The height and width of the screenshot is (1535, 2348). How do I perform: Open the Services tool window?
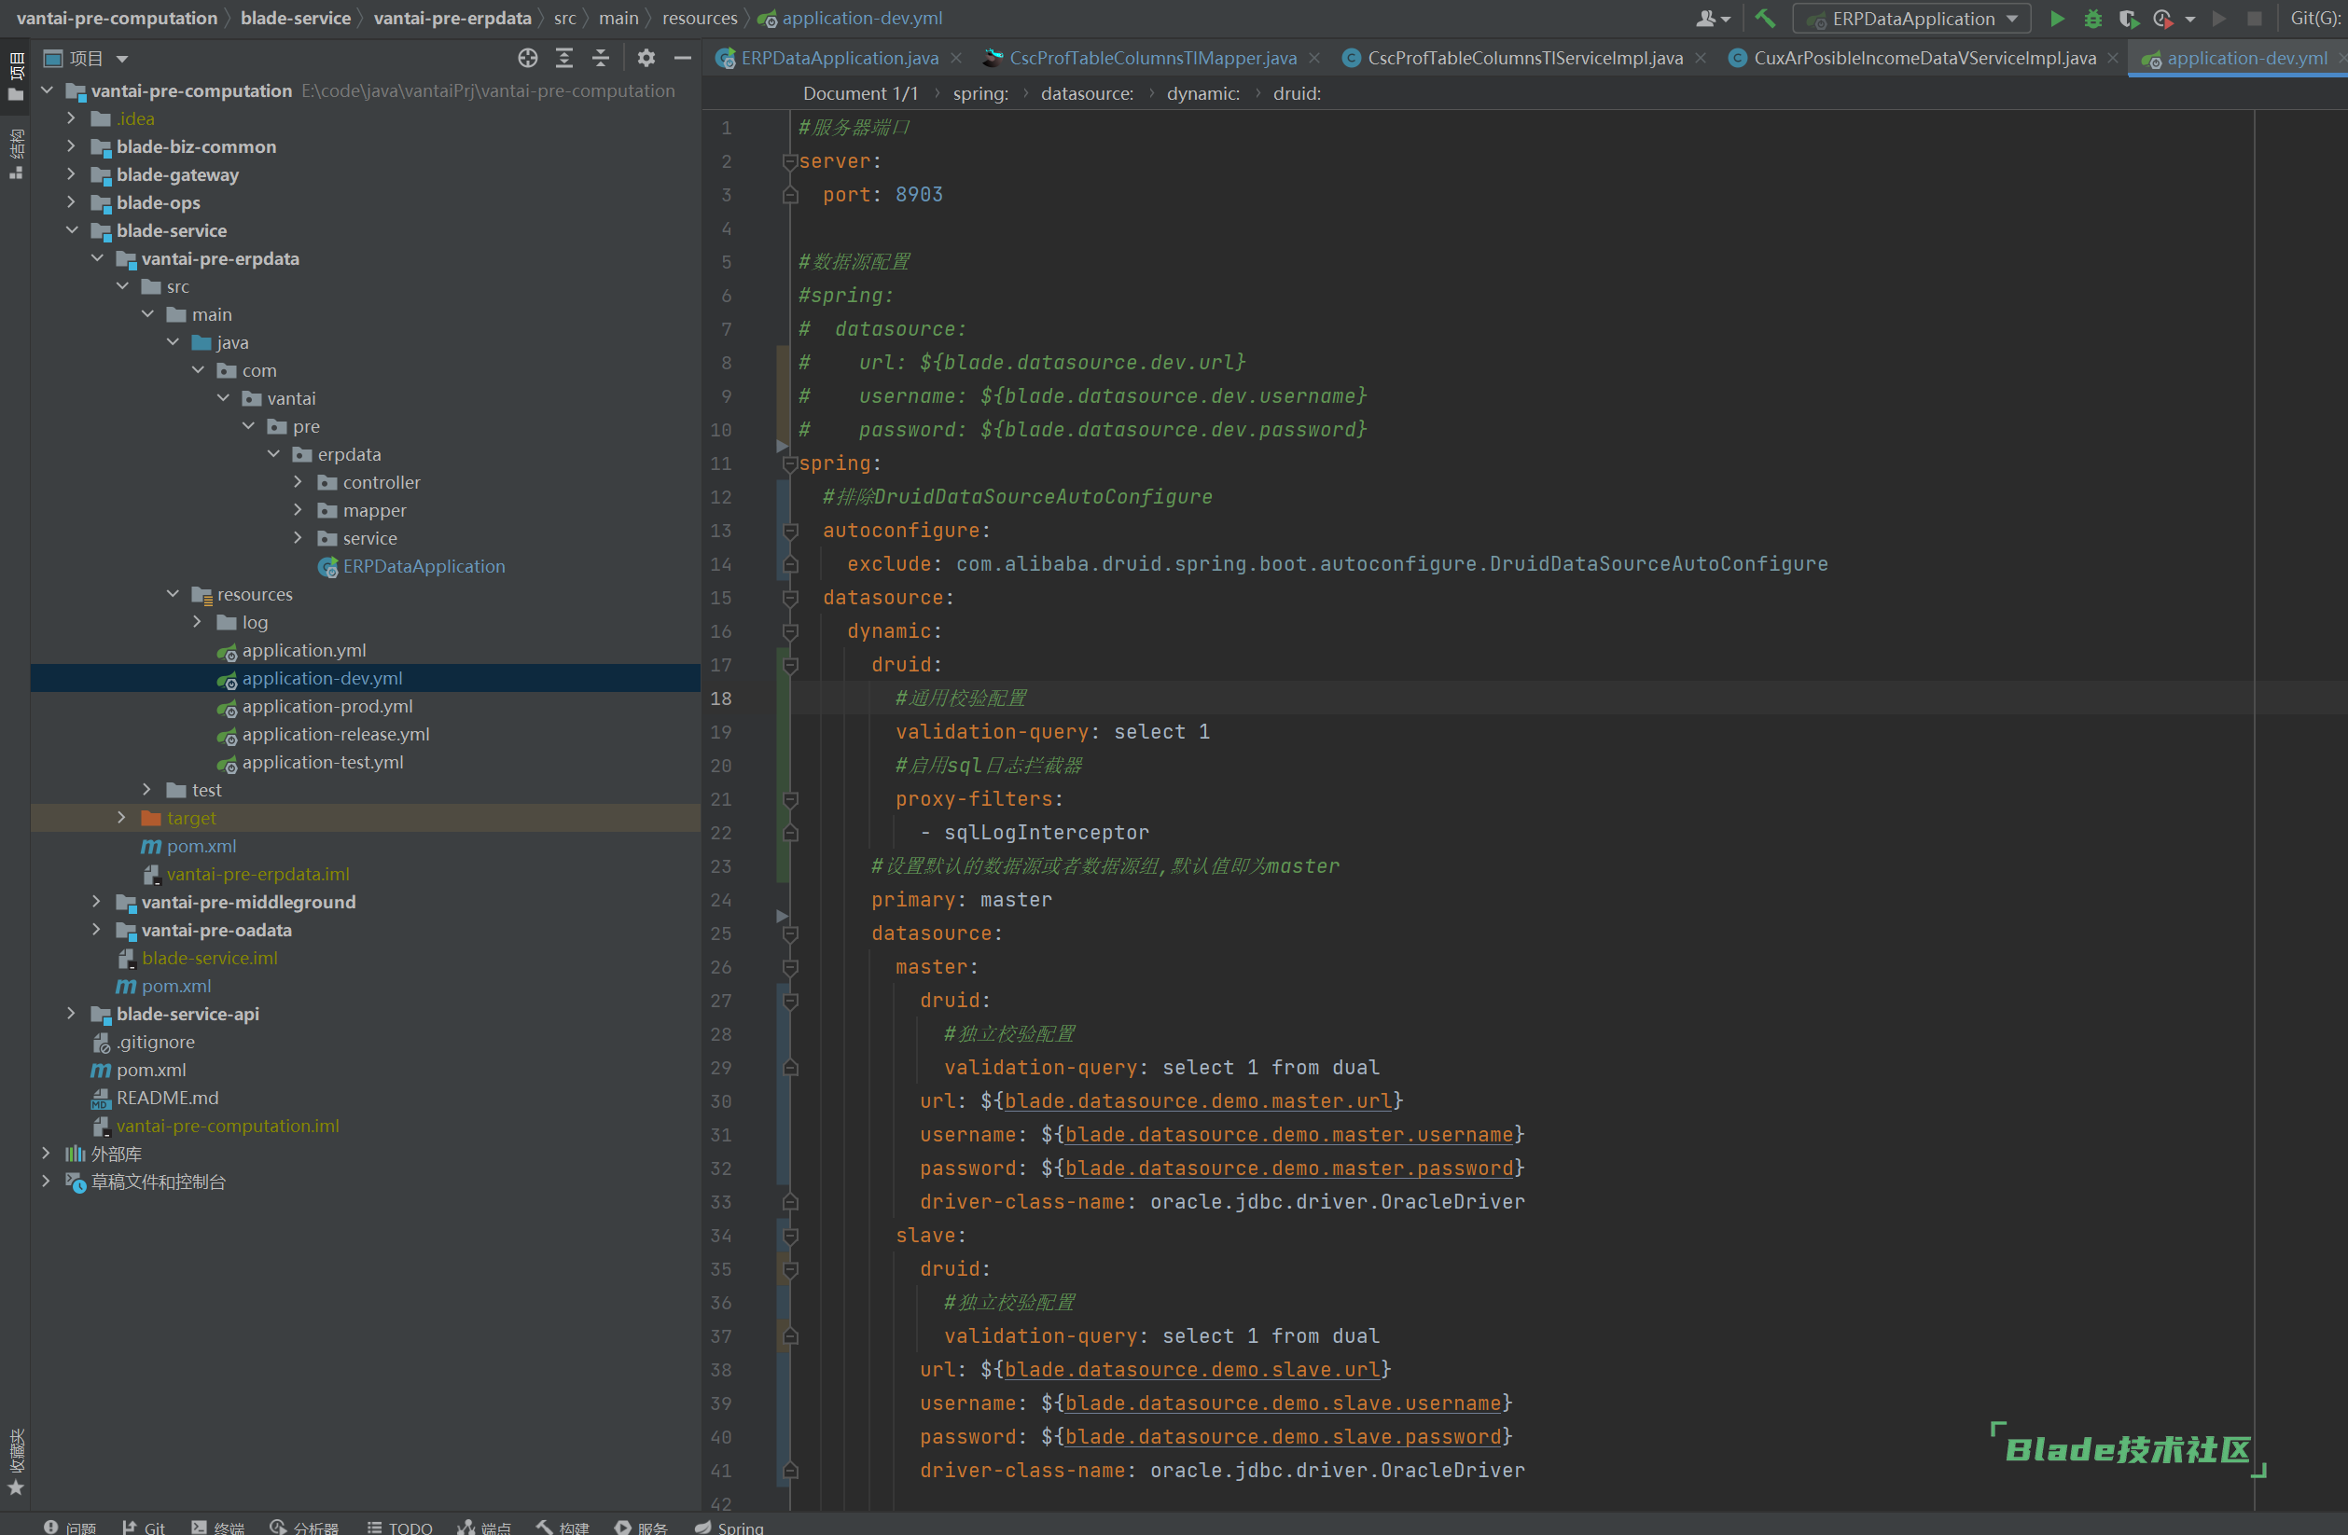pos(641,1528)
